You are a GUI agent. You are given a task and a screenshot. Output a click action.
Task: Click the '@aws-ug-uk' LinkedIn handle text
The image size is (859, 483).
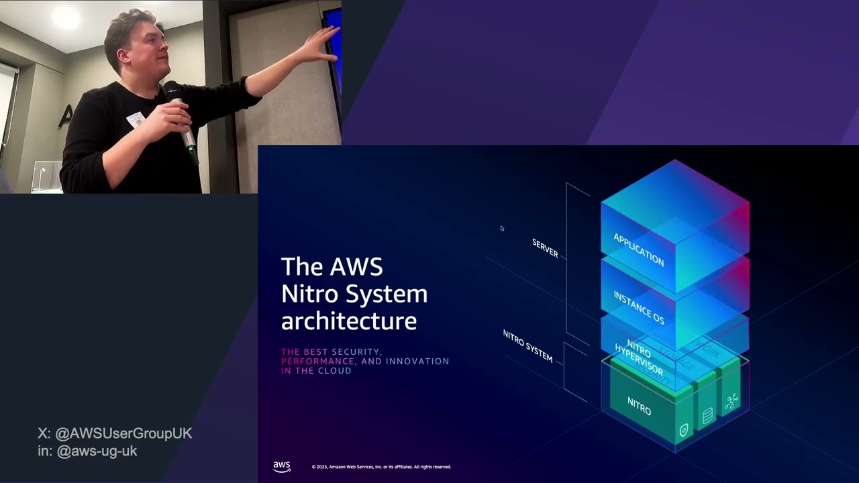coord(97,451)
